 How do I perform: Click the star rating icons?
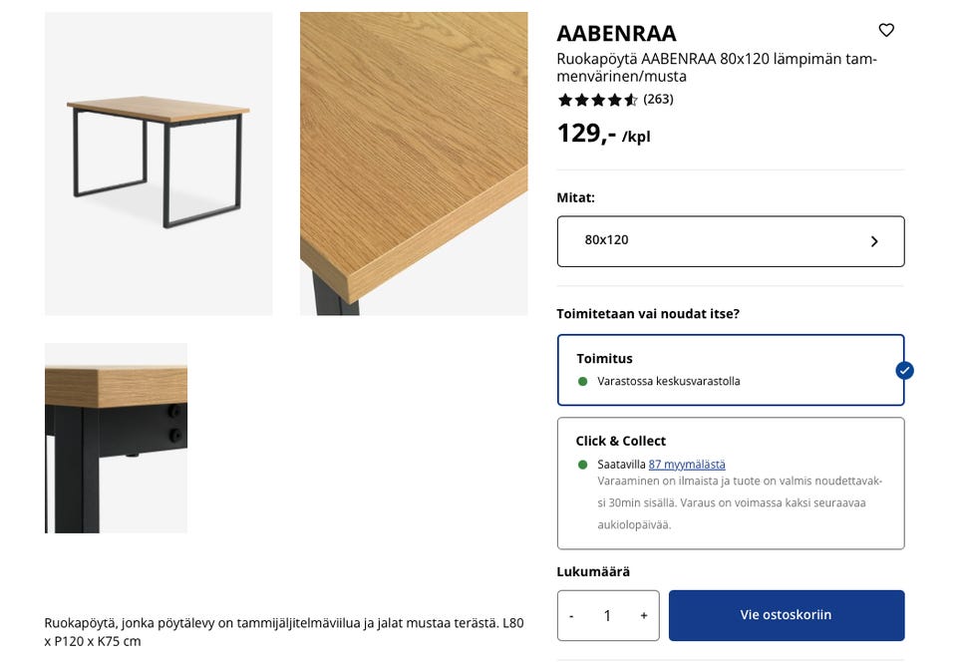pos(597,100)
